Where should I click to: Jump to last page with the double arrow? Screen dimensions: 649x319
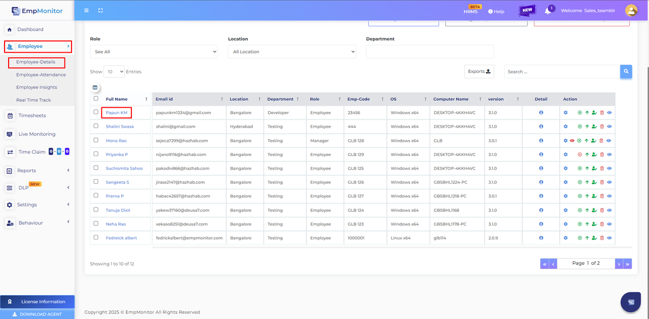(628, 263)
